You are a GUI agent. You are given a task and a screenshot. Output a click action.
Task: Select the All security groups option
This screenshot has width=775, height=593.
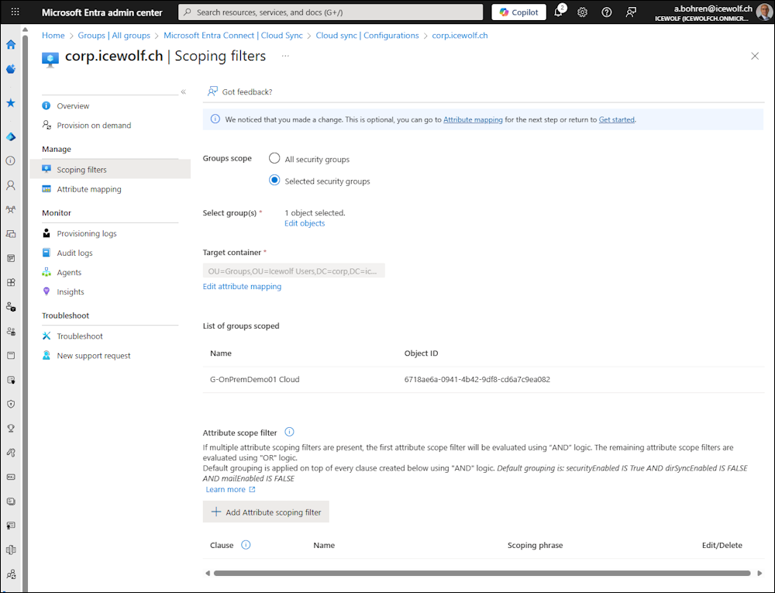[x=274, y=159]
